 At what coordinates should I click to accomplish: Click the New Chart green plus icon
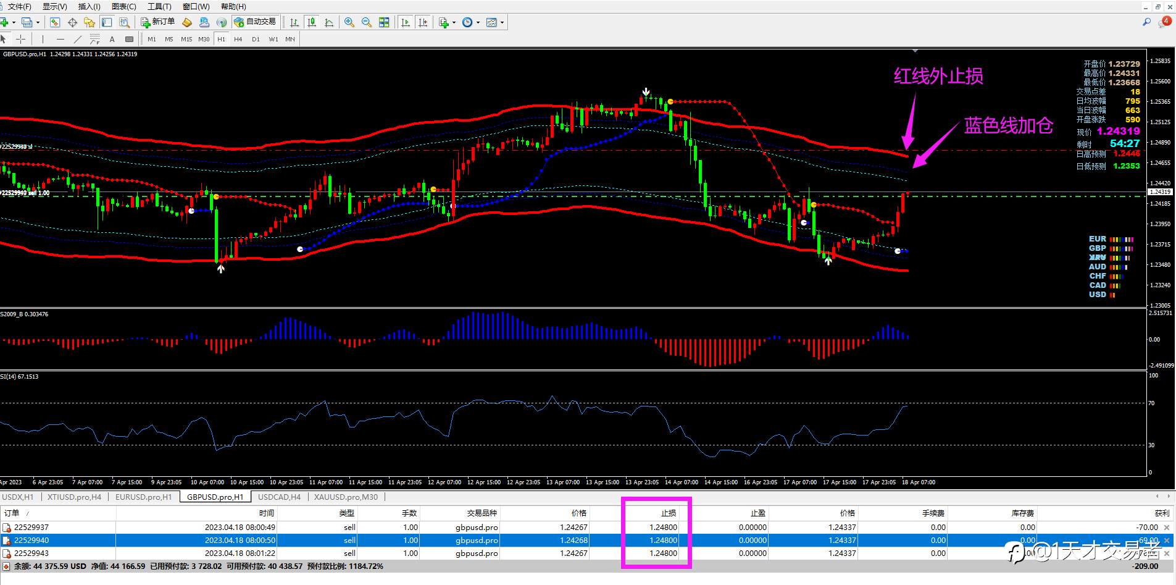4,22
